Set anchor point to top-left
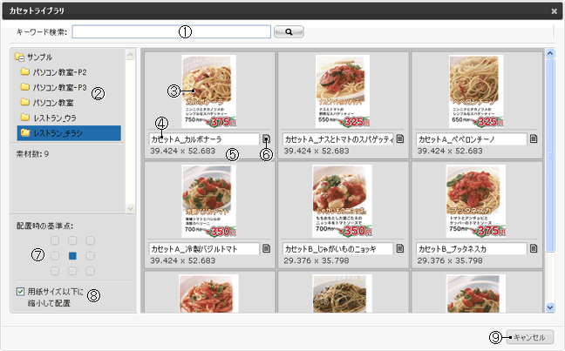 [55, 240]
